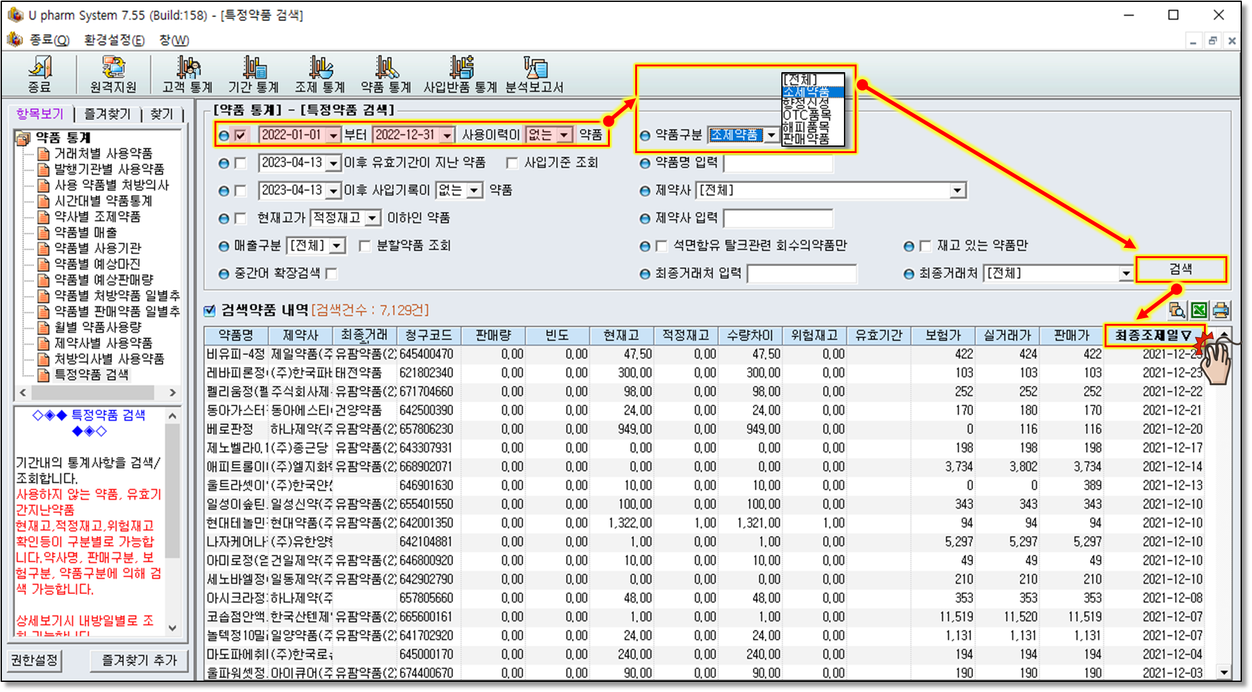
Task: Export results with the Excel icon
Action: [x=1199, y=310]
